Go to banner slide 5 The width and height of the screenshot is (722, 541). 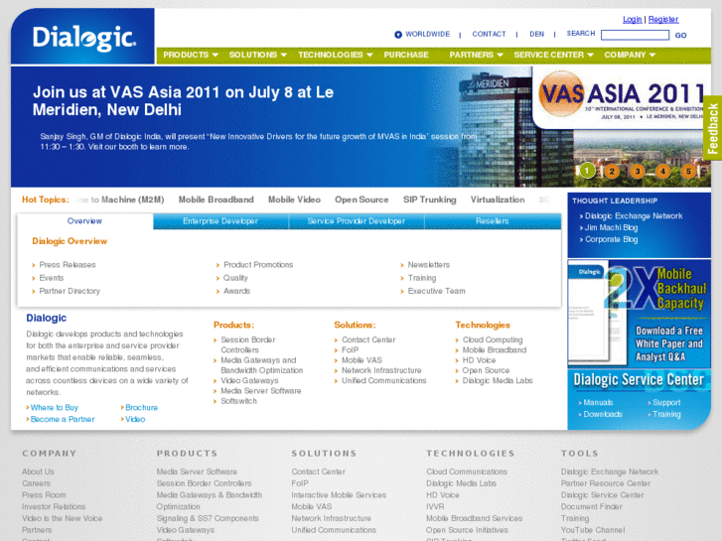click(688, 172)
